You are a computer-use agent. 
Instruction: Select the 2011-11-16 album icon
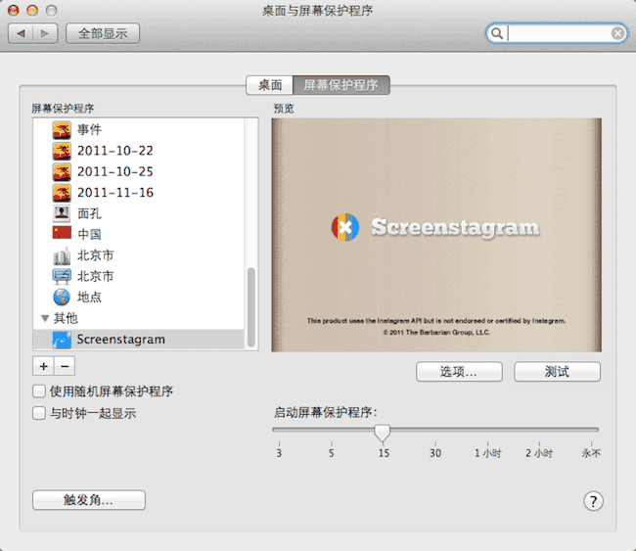(x=63, y=192)
